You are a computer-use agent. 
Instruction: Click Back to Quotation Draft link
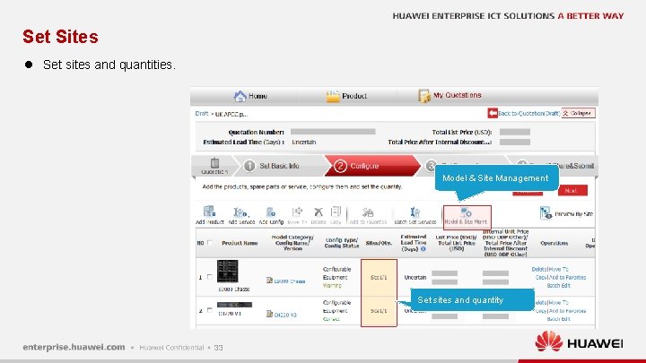click(x=528, y=113)
